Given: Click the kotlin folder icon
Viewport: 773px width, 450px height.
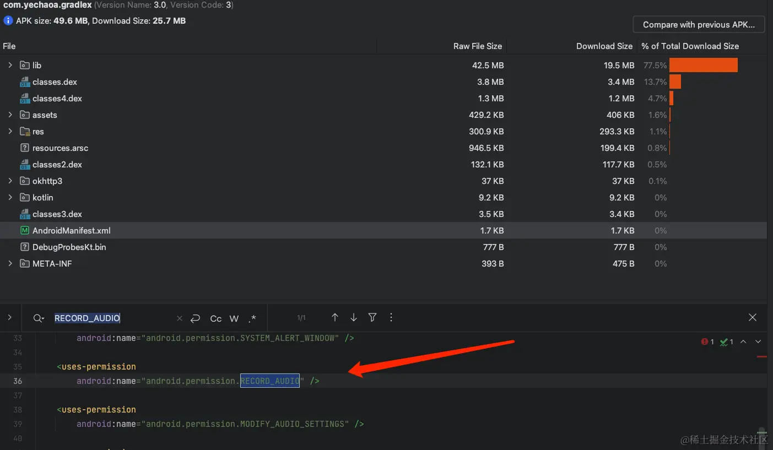Looking at the screenshot, I should [x=24, y=197].
